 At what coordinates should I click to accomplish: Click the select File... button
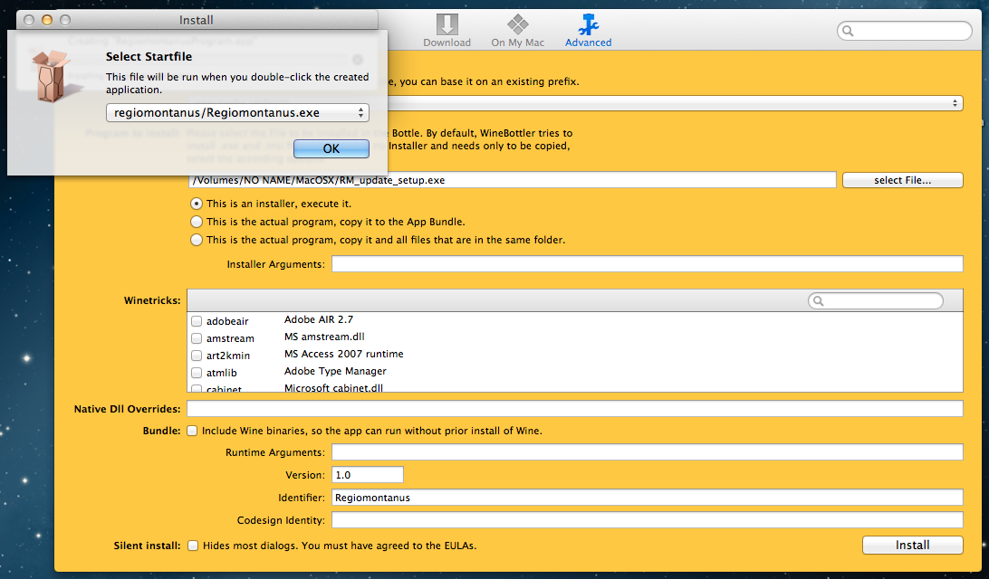coord(903,180)
